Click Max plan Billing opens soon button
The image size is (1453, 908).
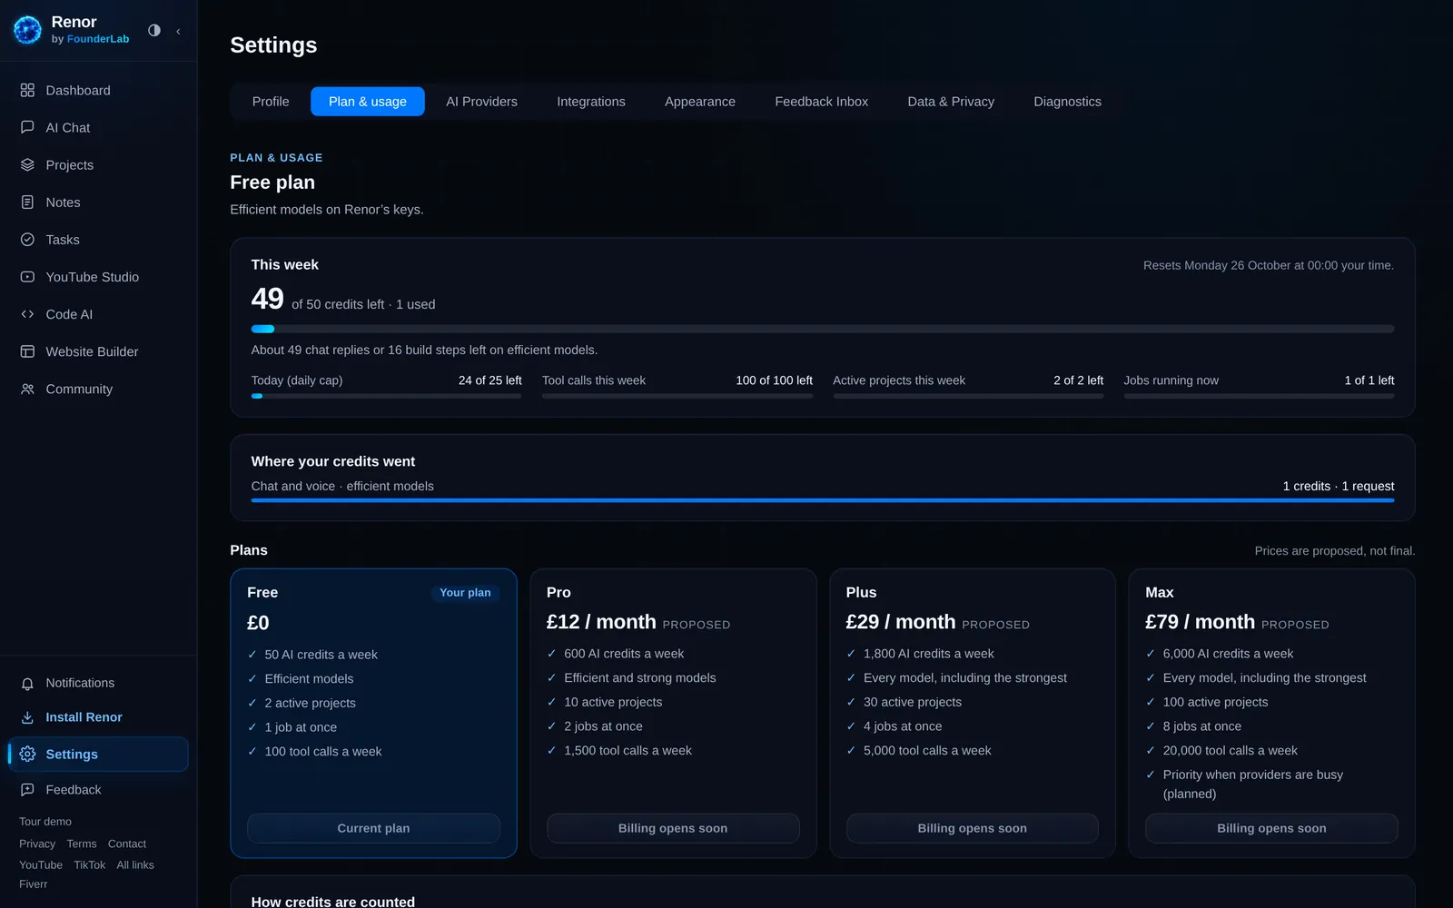(x=1271, y=828)
